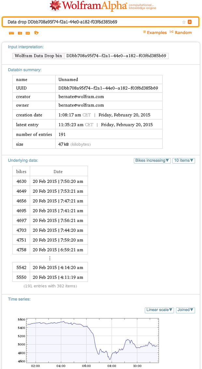This screenshot has width=202, height=369.
Task: Open the Joined dropdown in Time series
Action: coord(185,310)
